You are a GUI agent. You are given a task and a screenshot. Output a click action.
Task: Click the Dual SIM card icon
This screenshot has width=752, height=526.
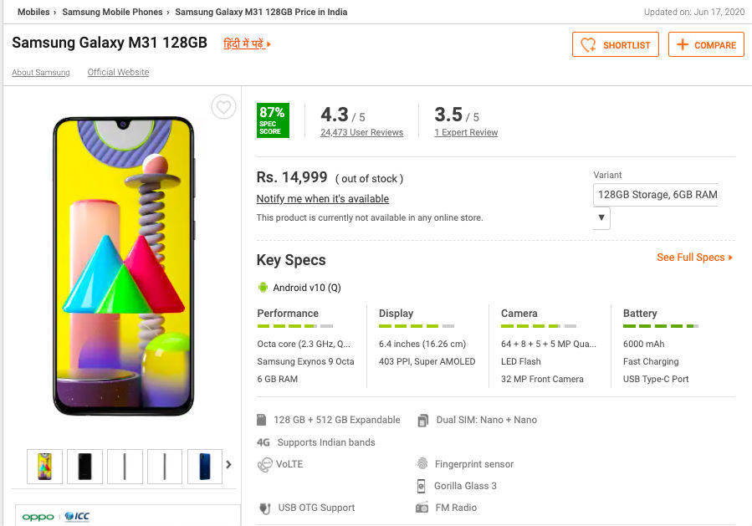point(423,420)
